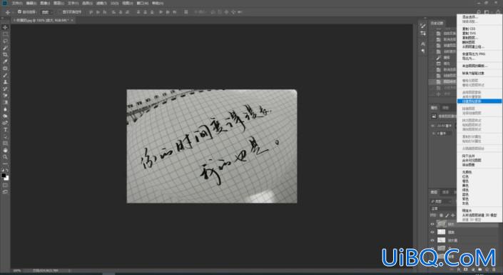Select the History Brush tool

[x=5, y=89]
